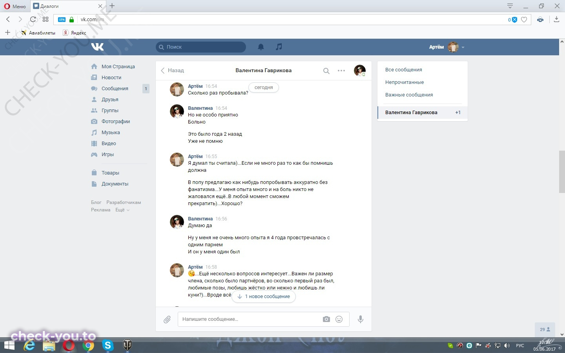Viewport: 565px width, 353px height.
Task: Search within conversation magnifier icon
Action: click(x=326, y=71)
